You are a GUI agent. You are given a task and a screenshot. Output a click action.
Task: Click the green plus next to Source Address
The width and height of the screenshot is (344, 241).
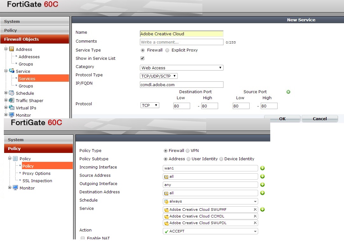[262, 176]
